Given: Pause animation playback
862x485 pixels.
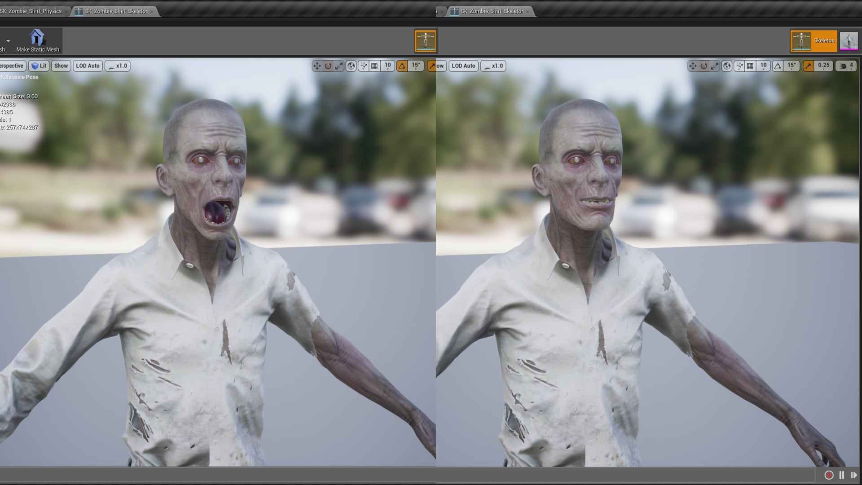Looking at the screenshot, I should pyautogui.click(x=842, y=475).
